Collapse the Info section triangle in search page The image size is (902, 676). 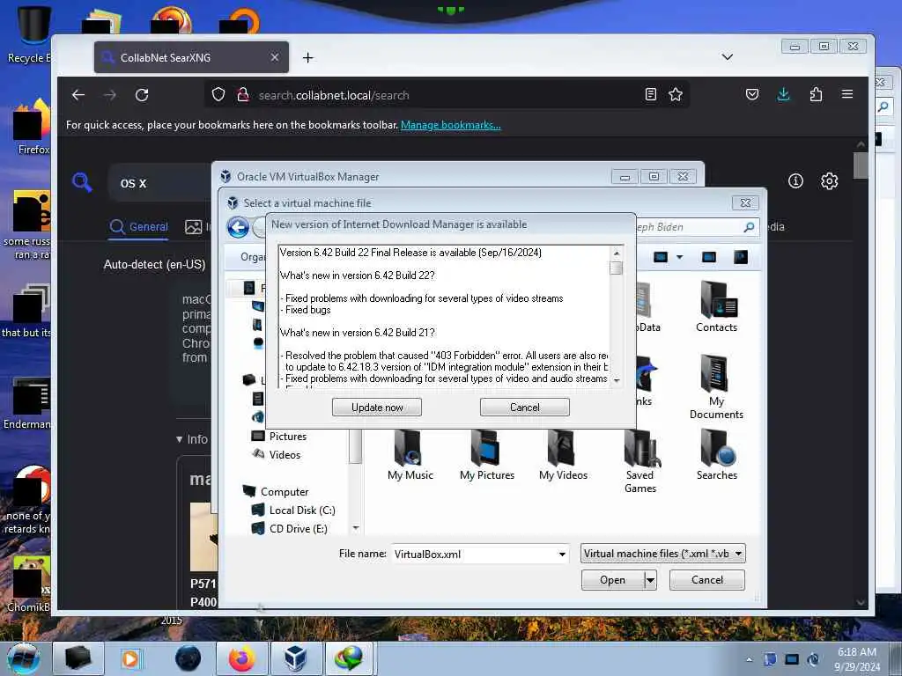[180, 439]
